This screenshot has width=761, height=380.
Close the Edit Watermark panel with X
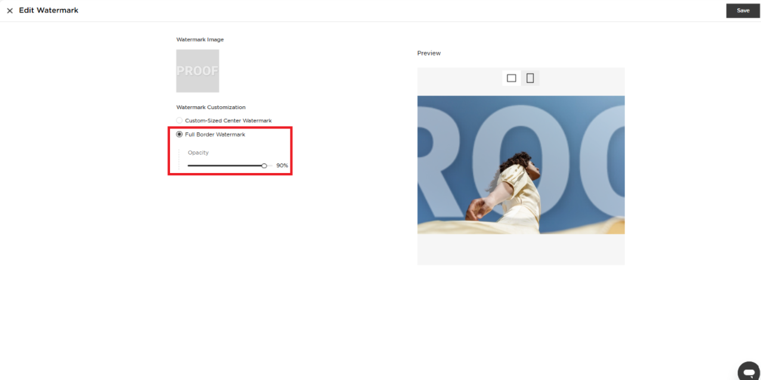tap(10, 11)
